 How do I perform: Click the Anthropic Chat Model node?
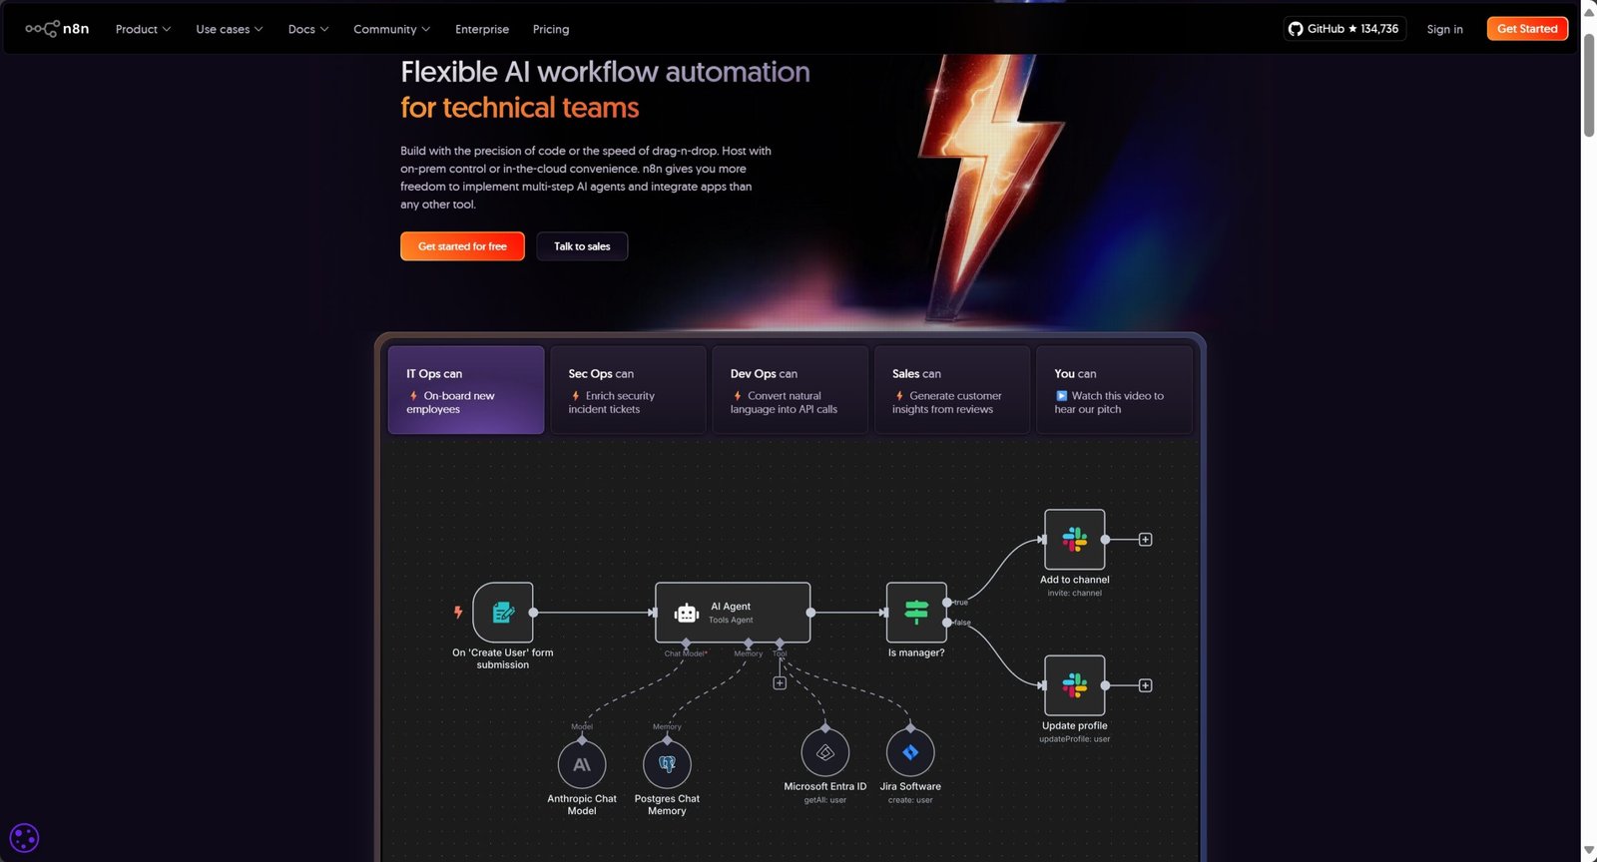click(x=582, y=765)
